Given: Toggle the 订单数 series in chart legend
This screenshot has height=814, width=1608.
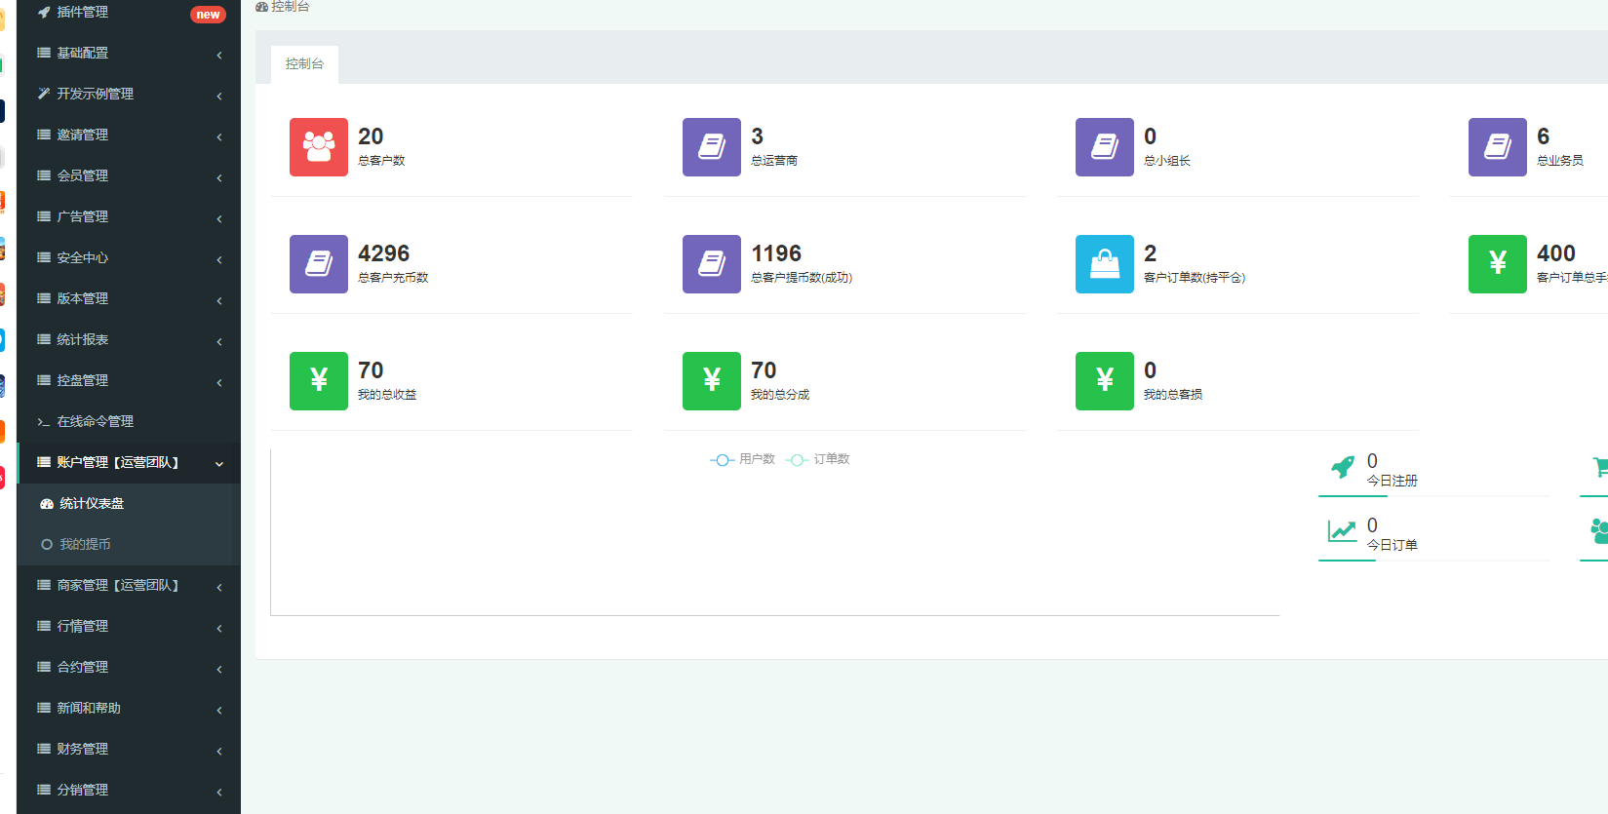Looking at the screenshot, I should click(x=818, y=459).
